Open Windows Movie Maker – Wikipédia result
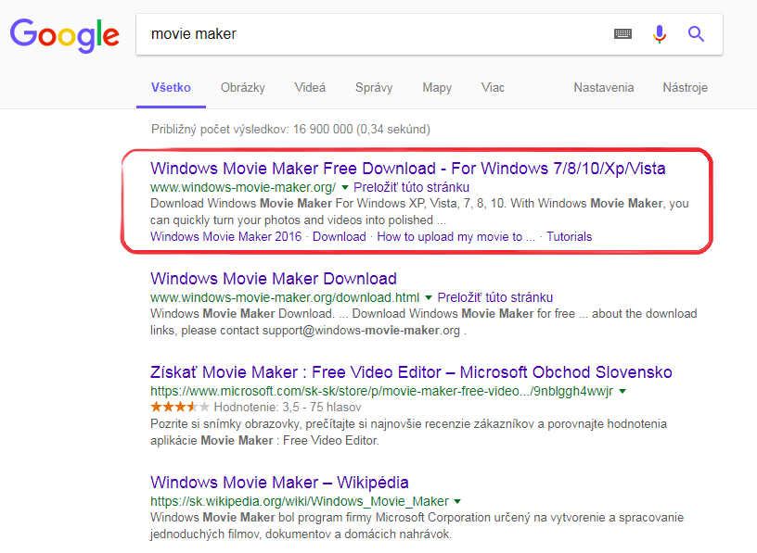 pos(279,483)
